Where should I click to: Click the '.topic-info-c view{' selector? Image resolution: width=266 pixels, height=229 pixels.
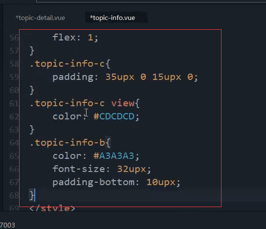(85, 103)
